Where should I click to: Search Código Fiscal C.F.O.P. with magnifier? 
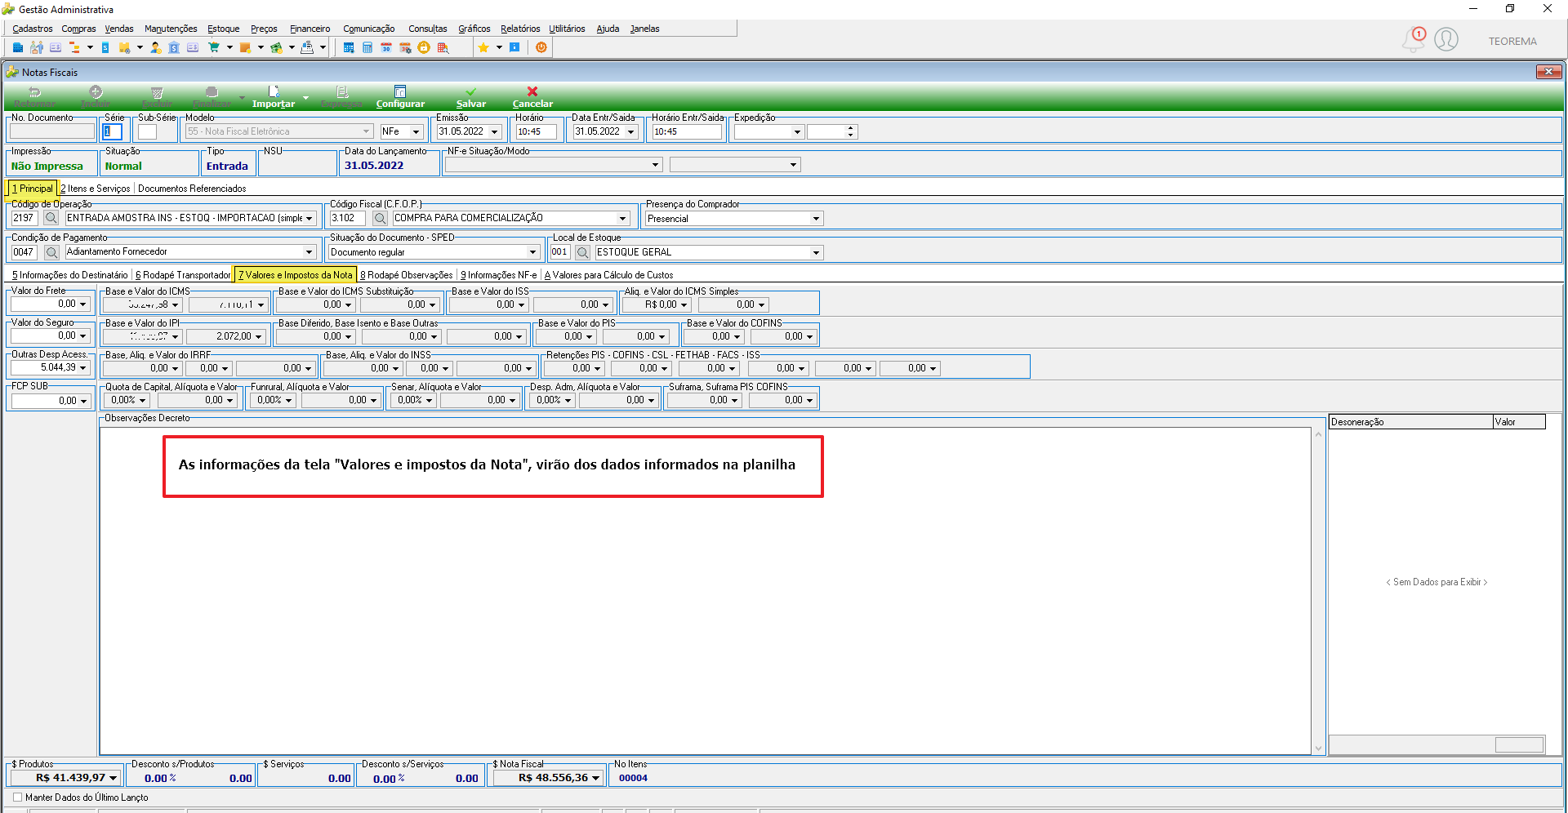380,218
